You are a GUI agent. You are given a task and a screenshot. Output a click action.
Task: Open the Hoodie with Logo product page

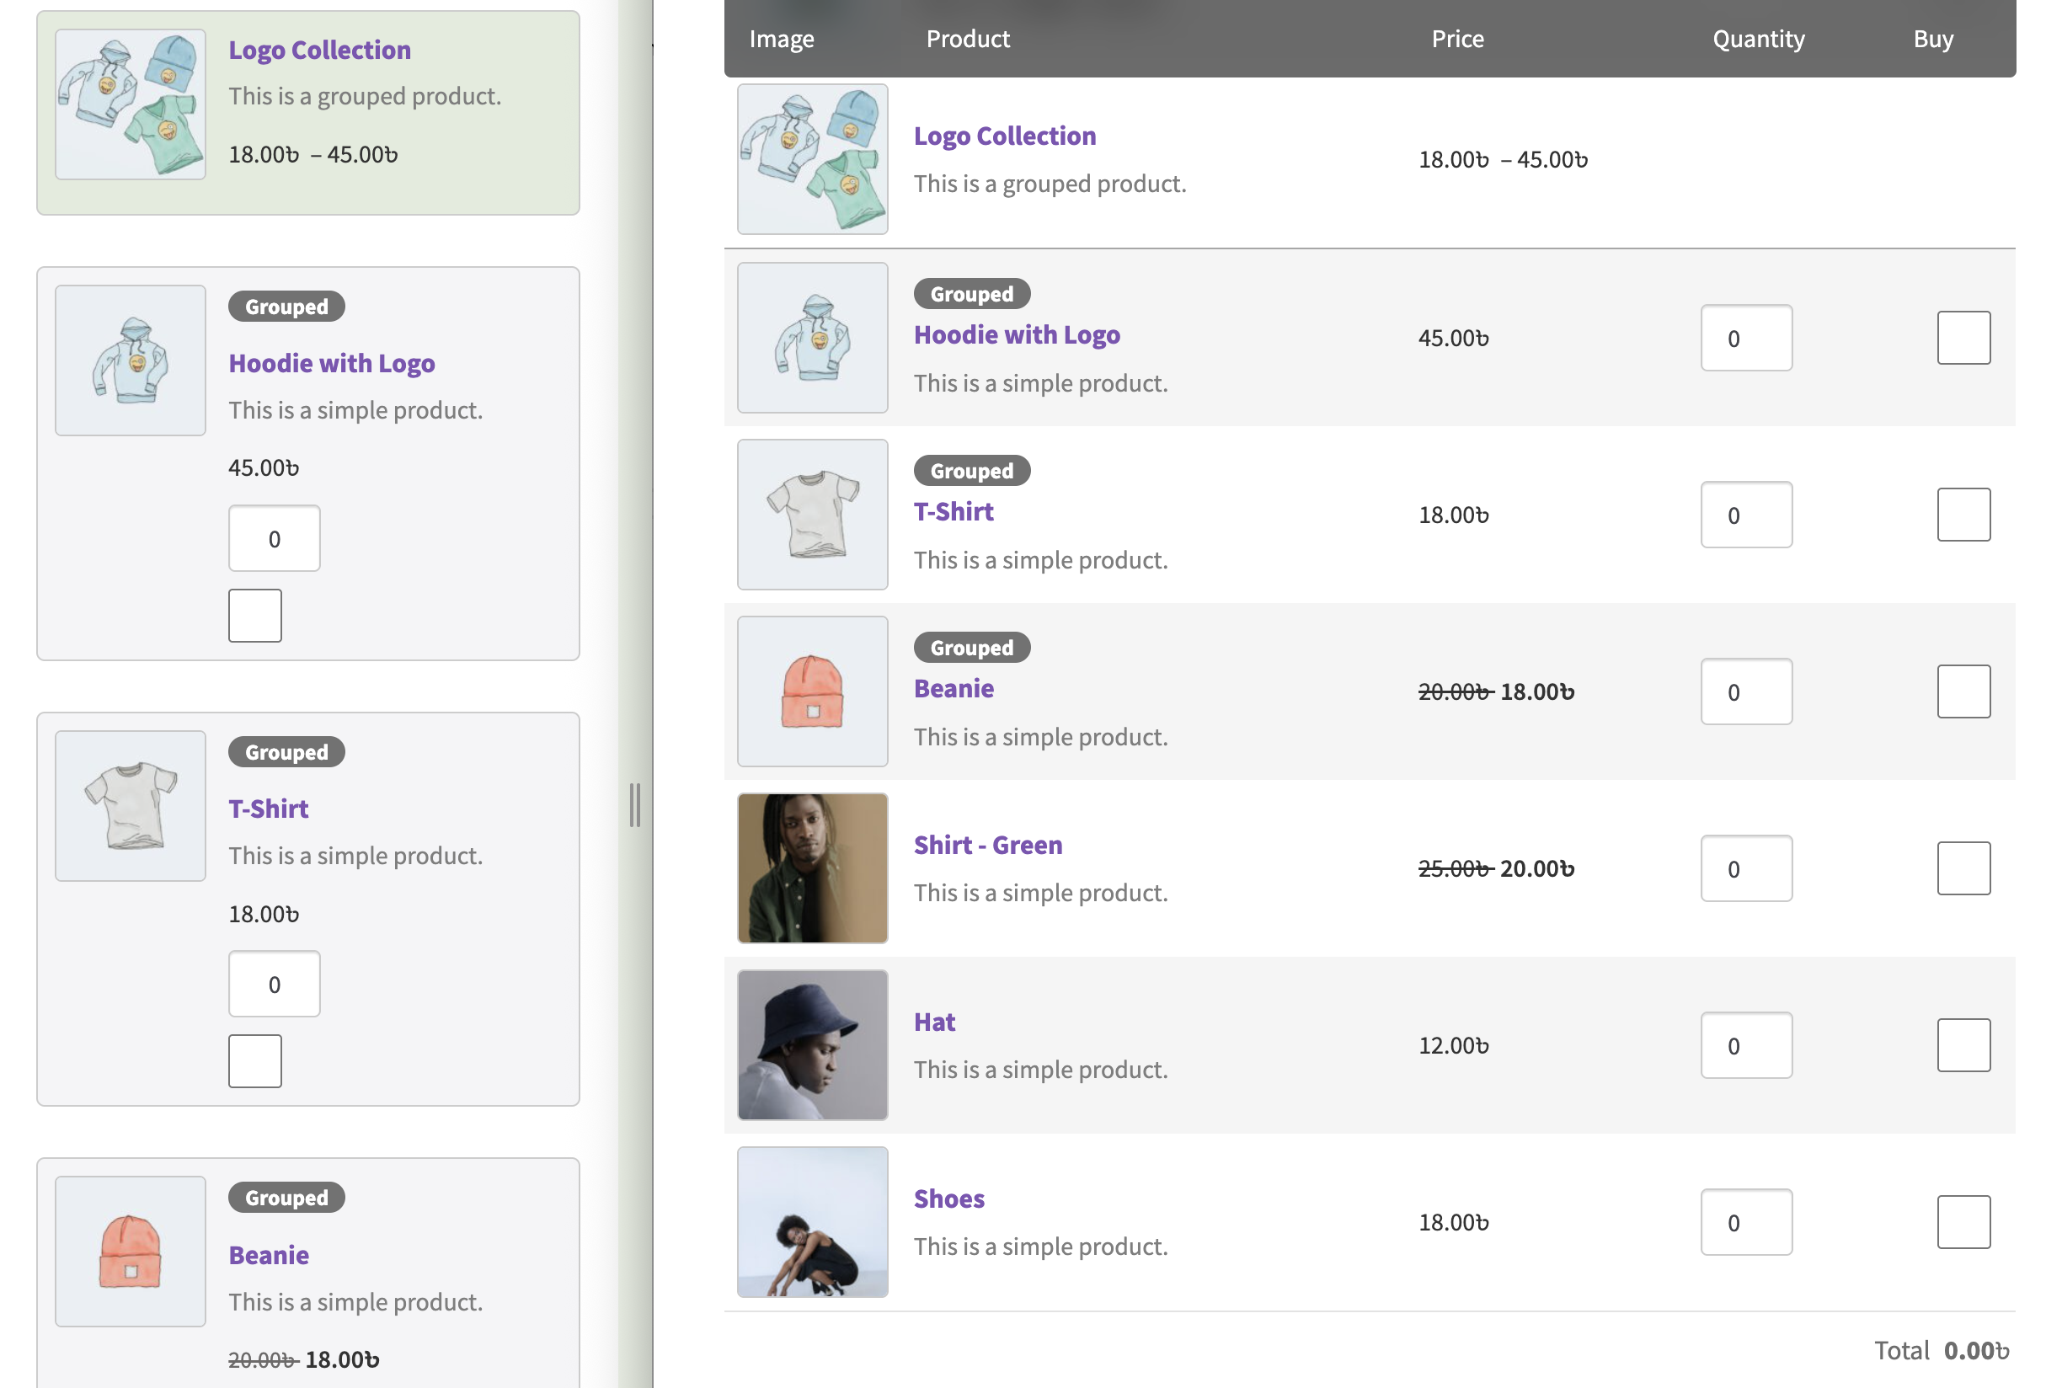click(1017, 334)
